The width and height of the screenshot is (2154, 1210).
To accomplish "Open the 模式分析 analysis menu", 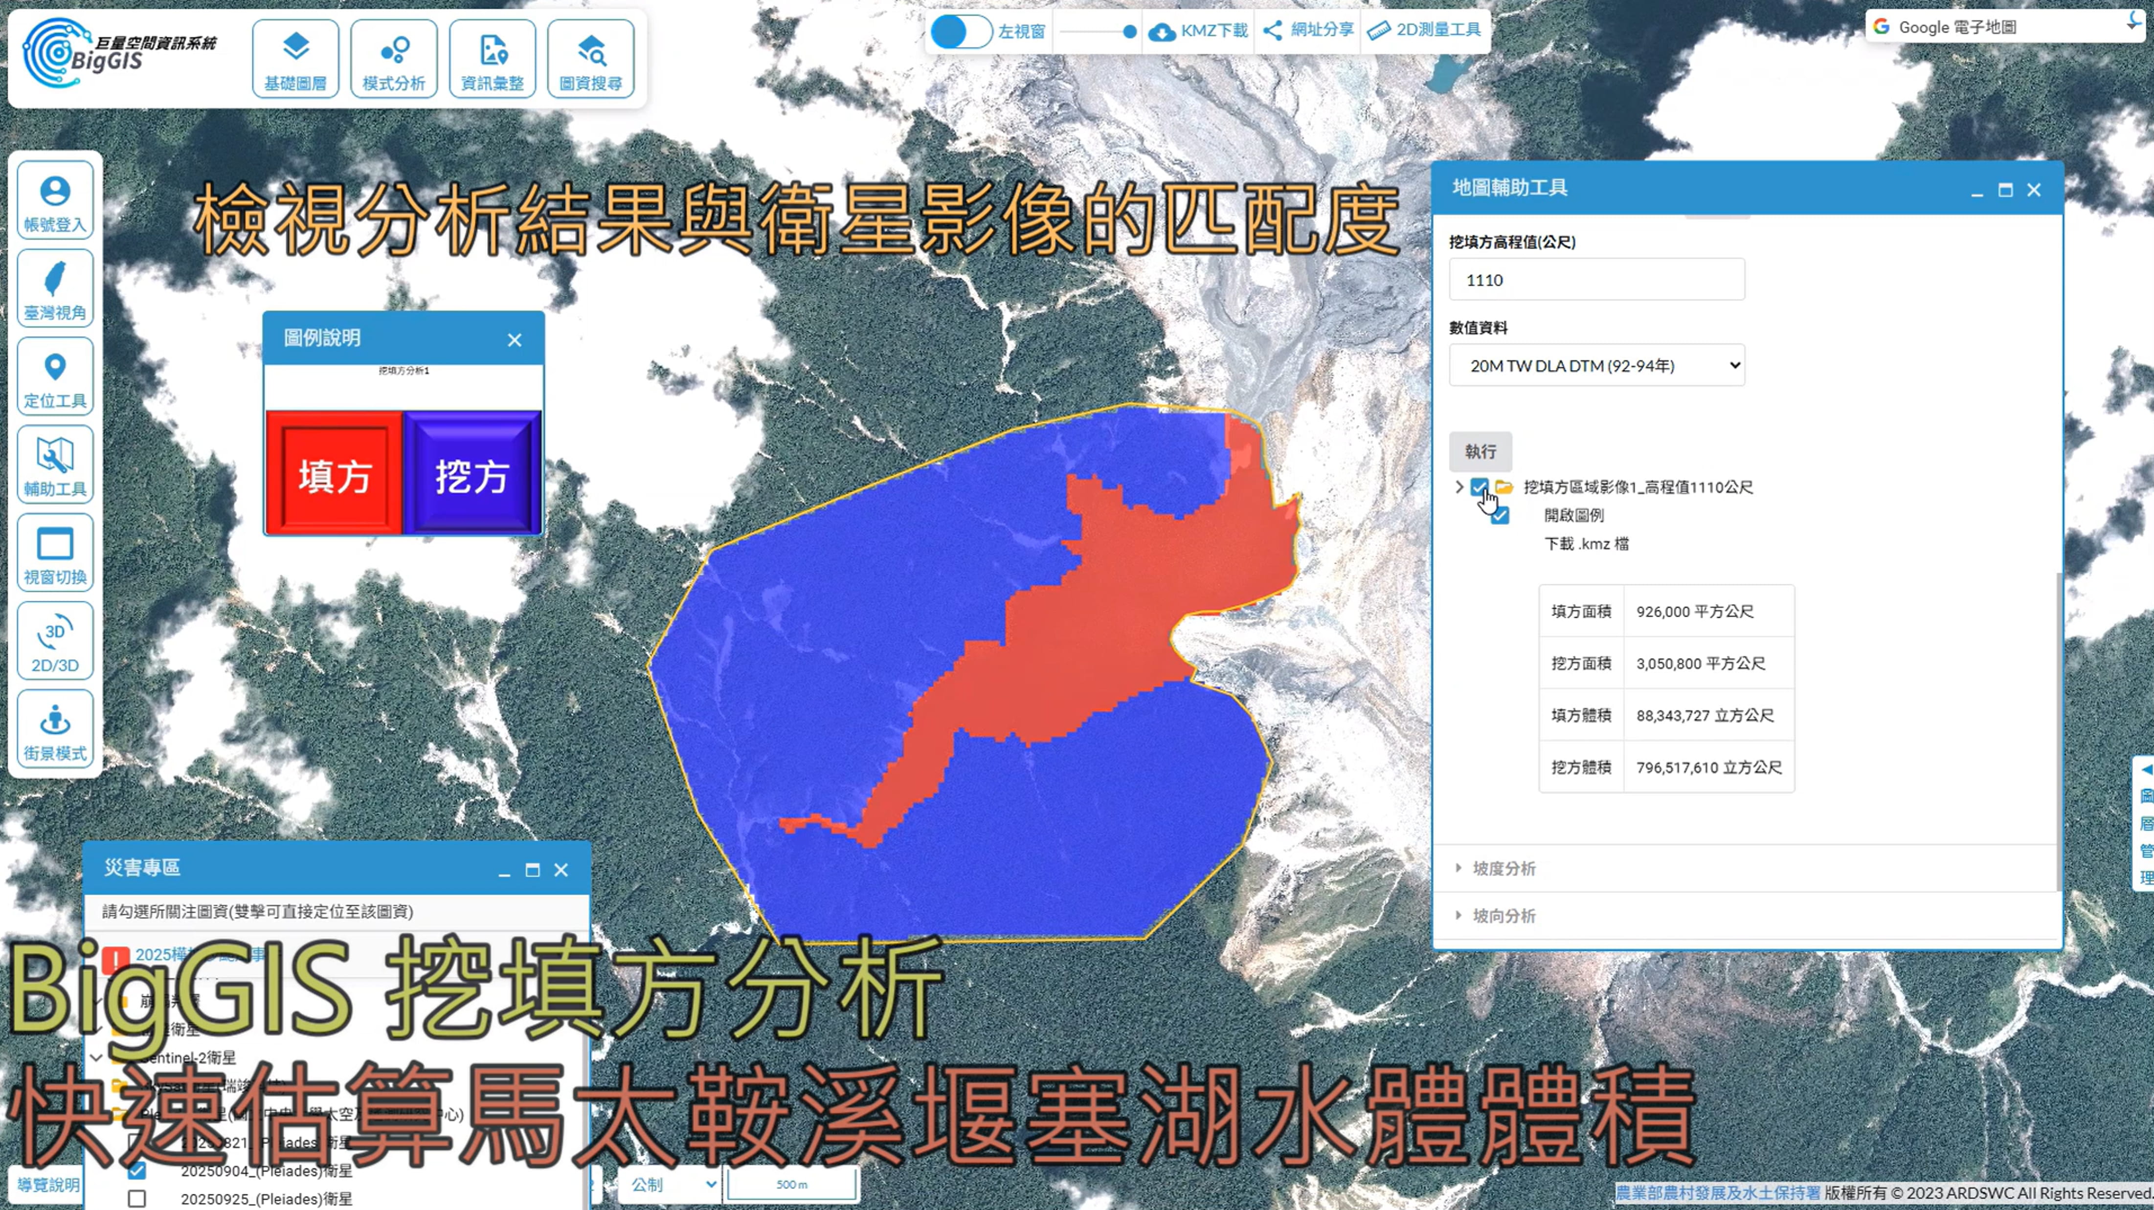I will coord(394,59).
